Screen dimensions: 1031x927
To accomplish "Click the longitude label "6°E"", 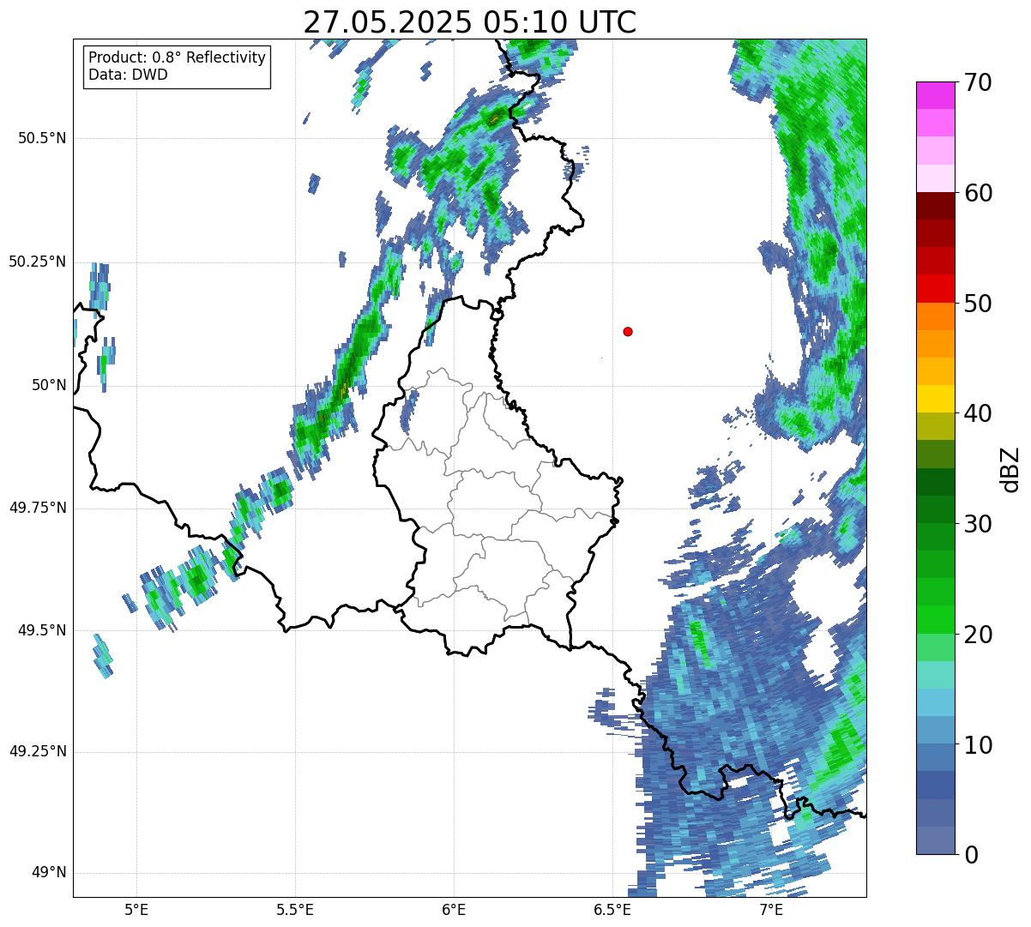I will (454, 909).
